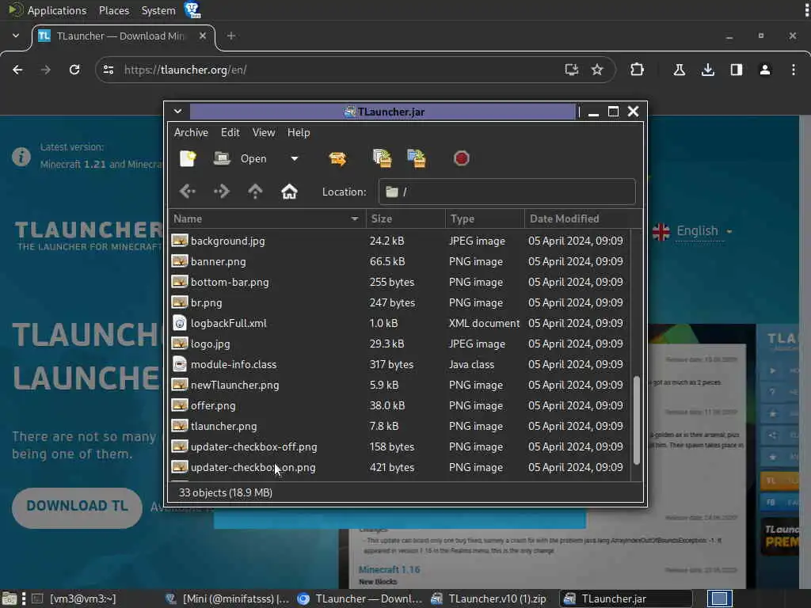Select background.jpg file row

pyautogui.click(x=399, y=241)
